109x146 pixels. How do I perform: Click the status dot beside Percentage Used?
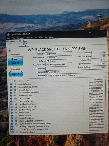[11, 96]
